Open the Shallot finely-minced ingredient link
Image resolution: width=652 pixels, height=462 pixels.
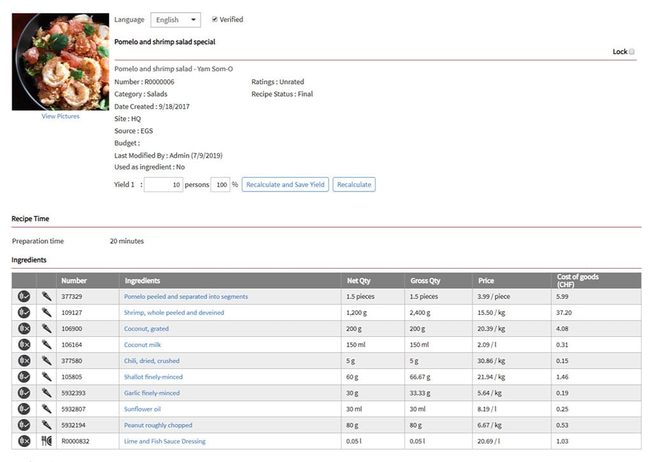coord(153,377)
